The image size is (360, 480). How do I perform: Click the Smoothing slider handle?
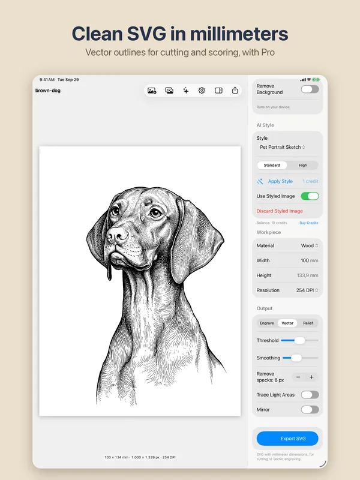[296, 358]
